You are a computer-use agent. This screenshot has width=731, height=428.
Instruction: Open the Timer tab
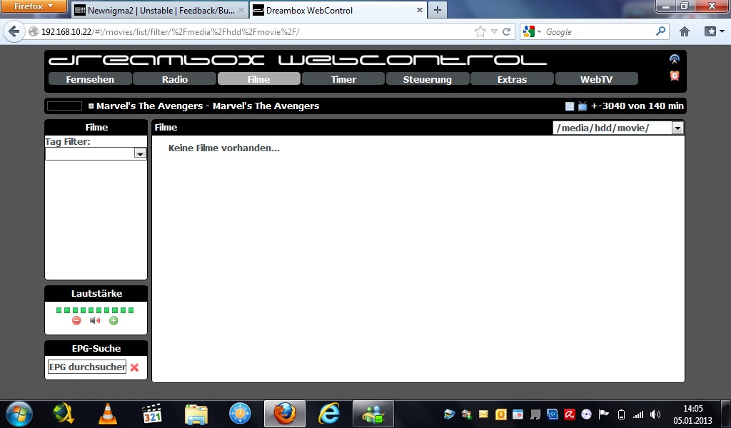click(343, 79)
